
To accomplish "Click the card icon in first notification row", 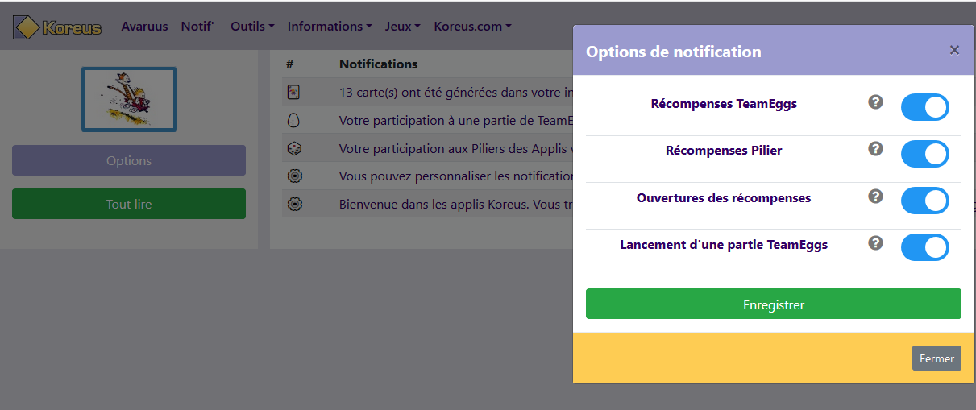I will [x=294, y=92].
